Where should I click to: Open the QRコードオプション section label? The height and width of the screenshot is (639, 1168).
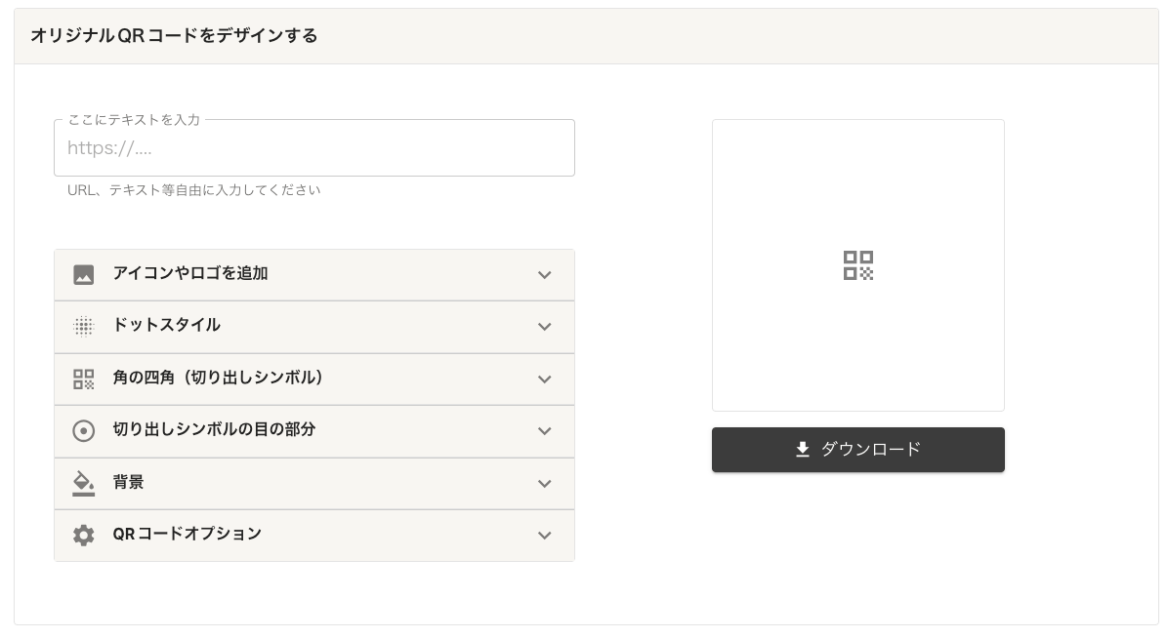tap(188, 534)
